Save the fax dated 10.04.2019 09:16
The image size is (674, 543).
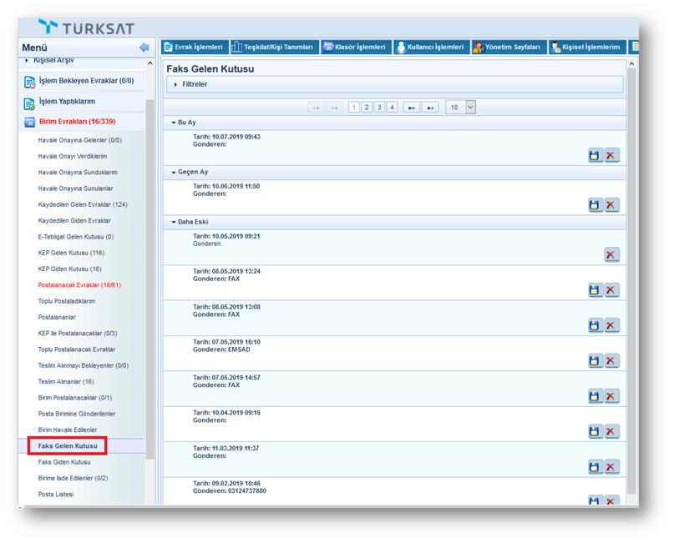[595, 431]
